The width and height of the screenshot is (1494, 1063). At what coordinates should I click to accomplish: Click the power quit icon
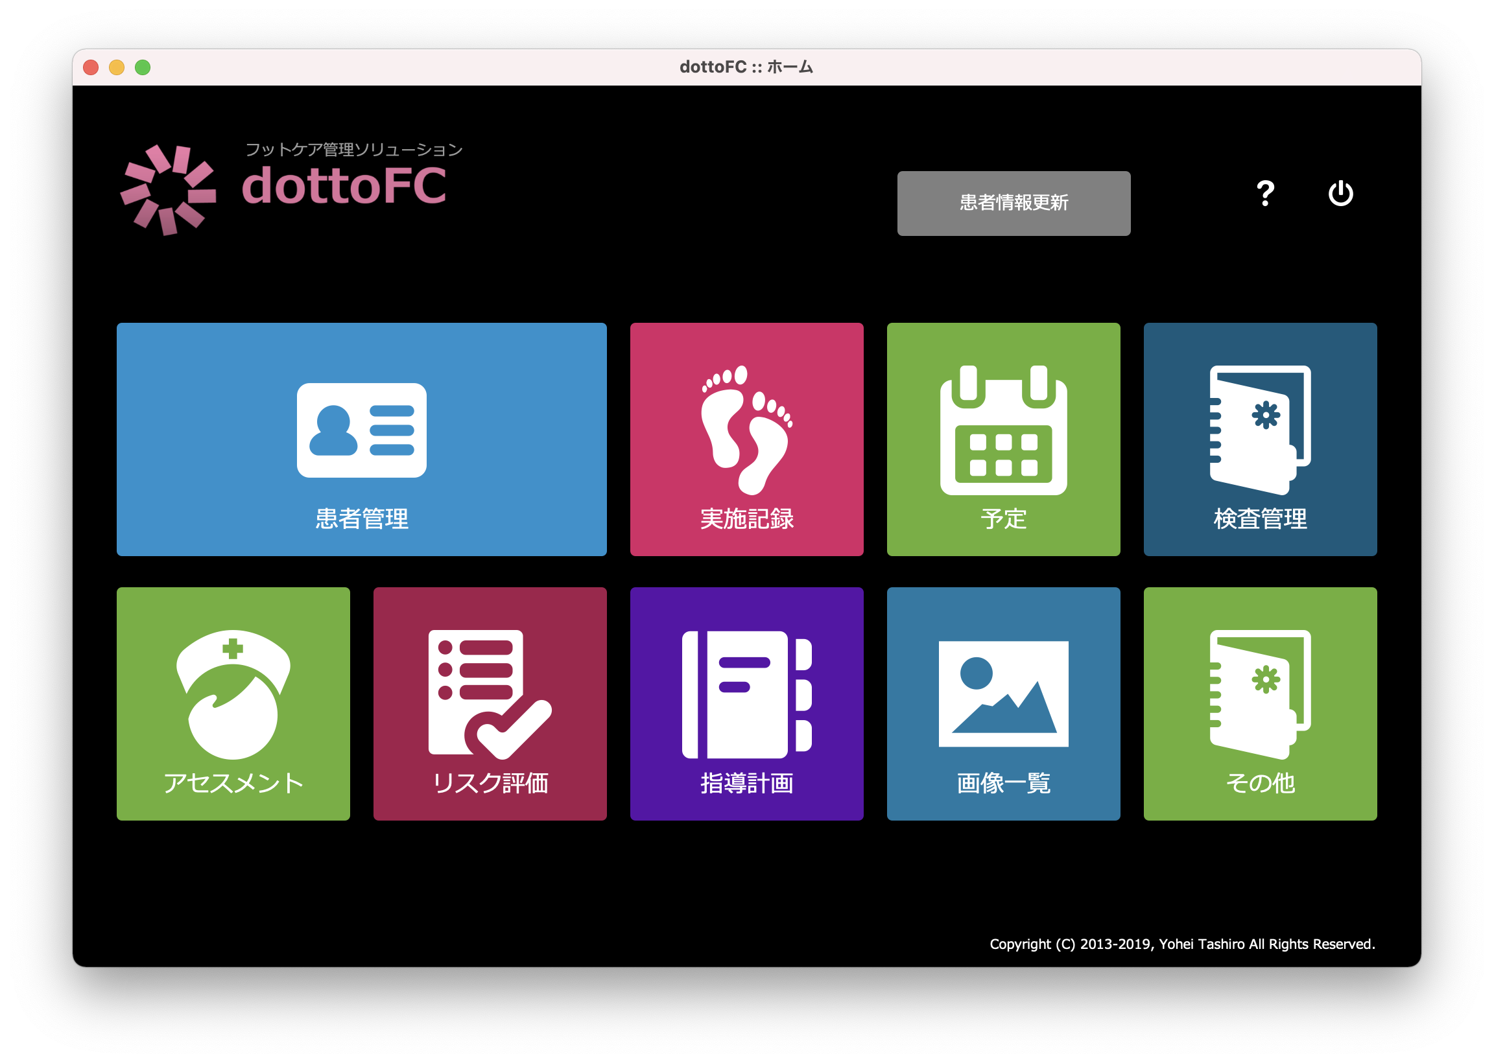(1340, 194)
